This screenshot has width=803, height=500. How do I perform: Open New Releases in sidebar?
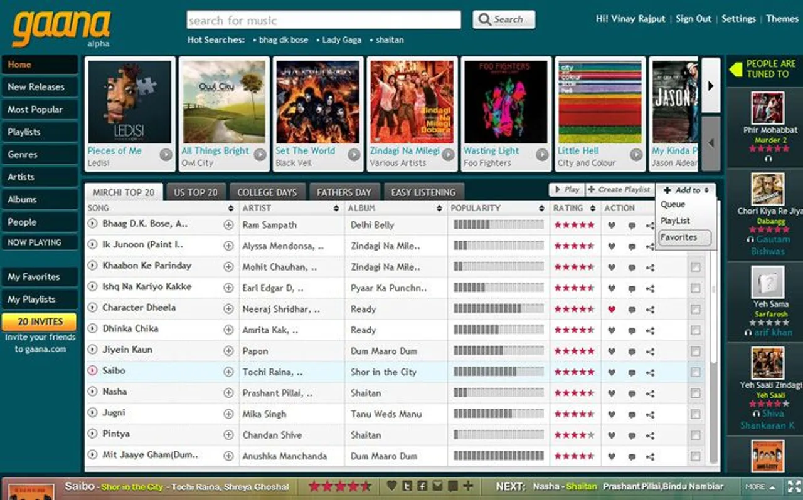tap(40, 87)
